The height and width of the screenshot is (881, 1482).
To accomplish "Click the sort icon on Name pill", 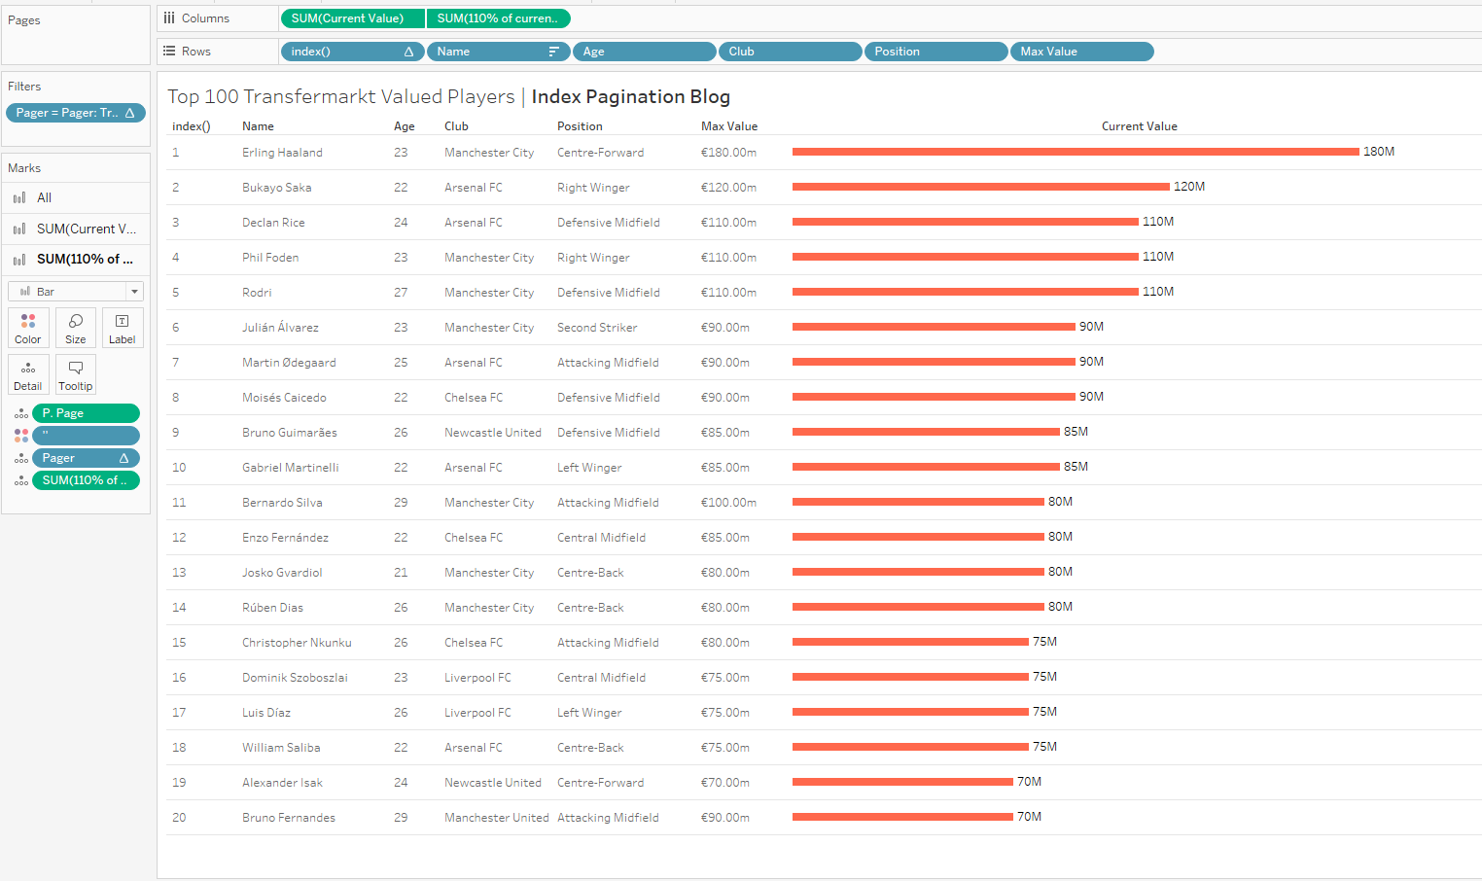I will point(553,52).
